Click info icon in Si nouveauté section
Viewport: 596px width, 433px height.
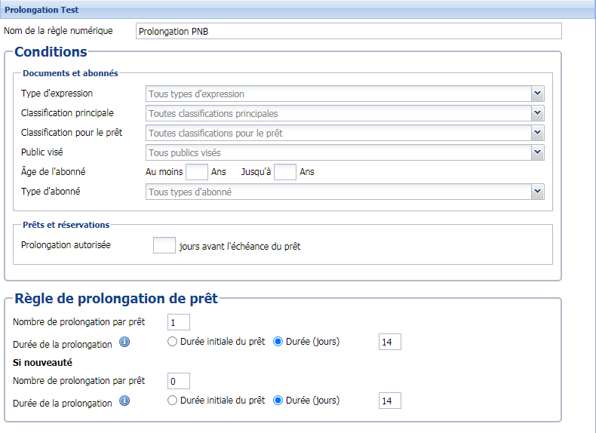[125, 401]
